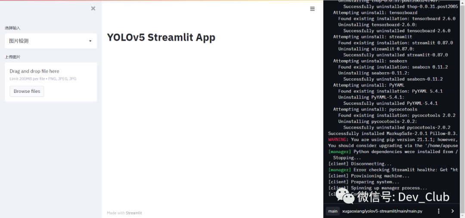This screenshot has width=465, height=218.
Task: Click the Attempting uninstall: seaborn line
Action: [370, 61]
